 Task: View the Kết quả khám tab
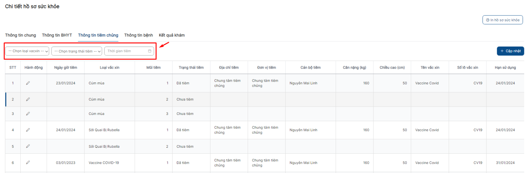(x=172, y=35)
